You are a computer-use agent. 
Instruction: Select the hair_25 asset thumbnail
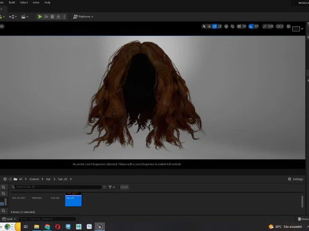click(x=73, y=199)
